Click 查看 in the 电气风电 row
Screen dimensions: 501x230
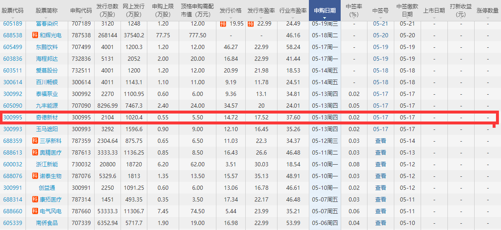(380, 211)
